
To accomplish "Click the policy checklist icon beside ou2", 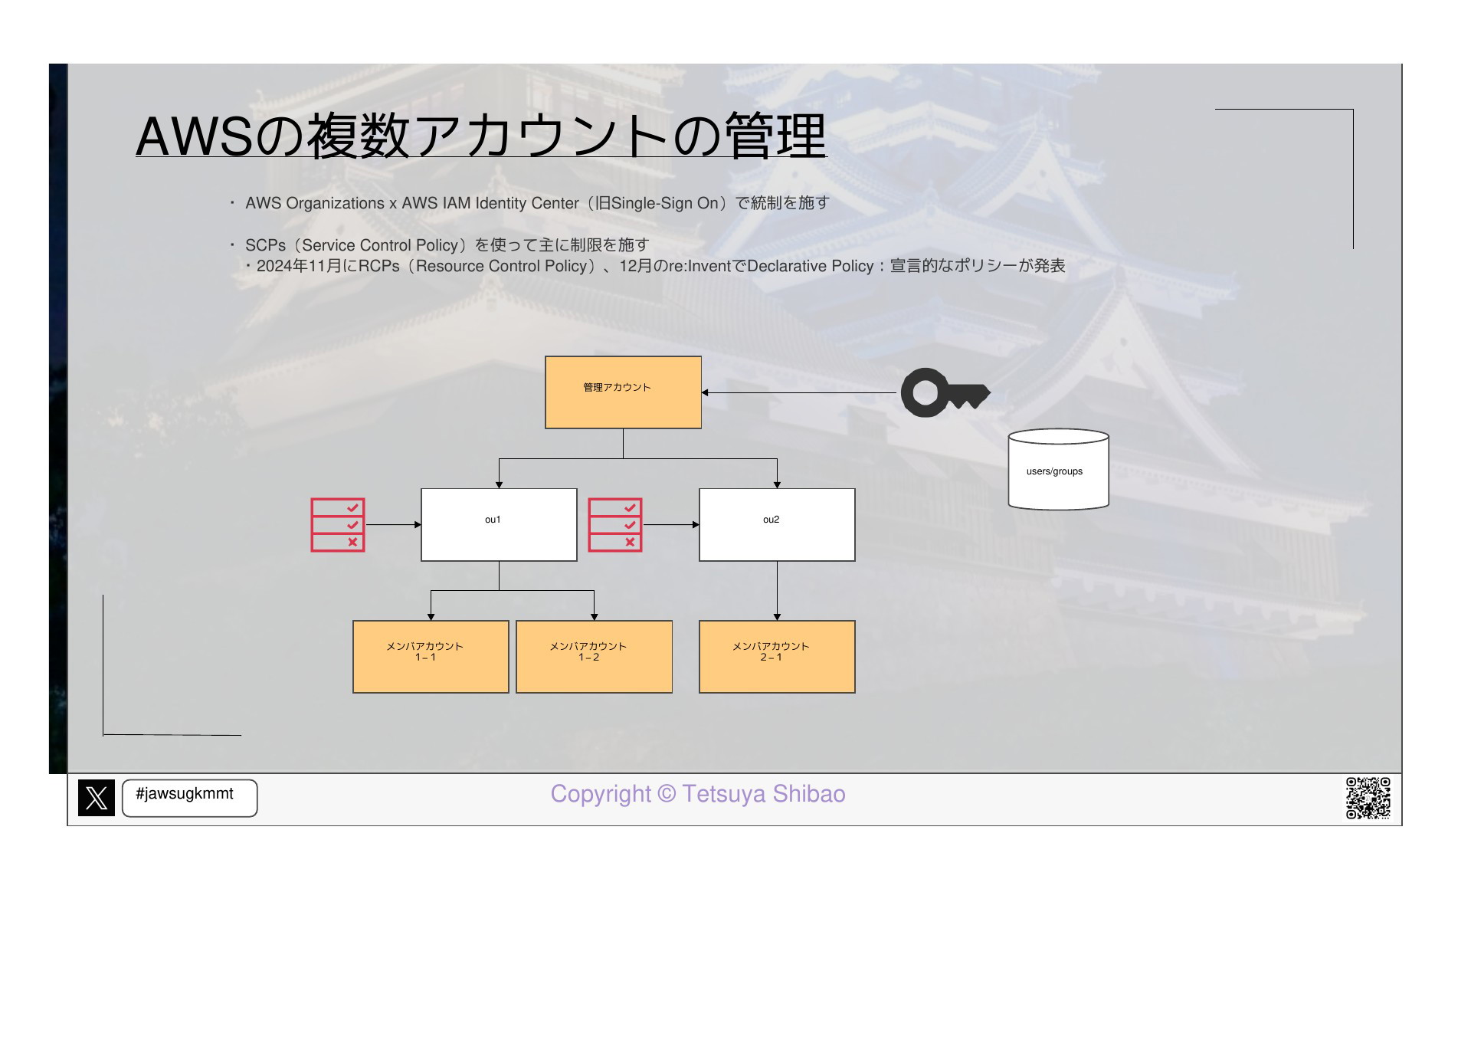I will pyautogui.click(x=615, y=525).
